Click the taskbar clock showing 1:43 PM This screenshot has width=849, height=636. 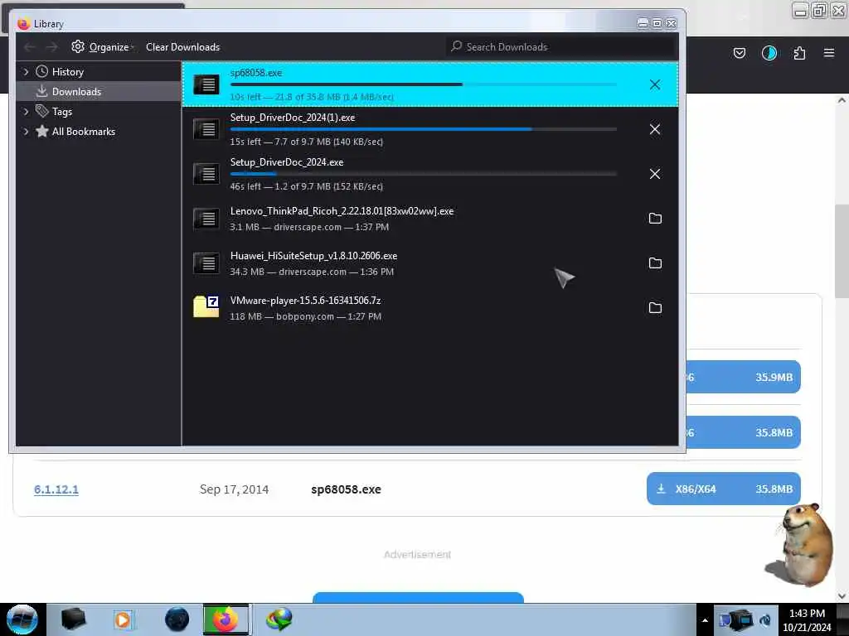807,620
